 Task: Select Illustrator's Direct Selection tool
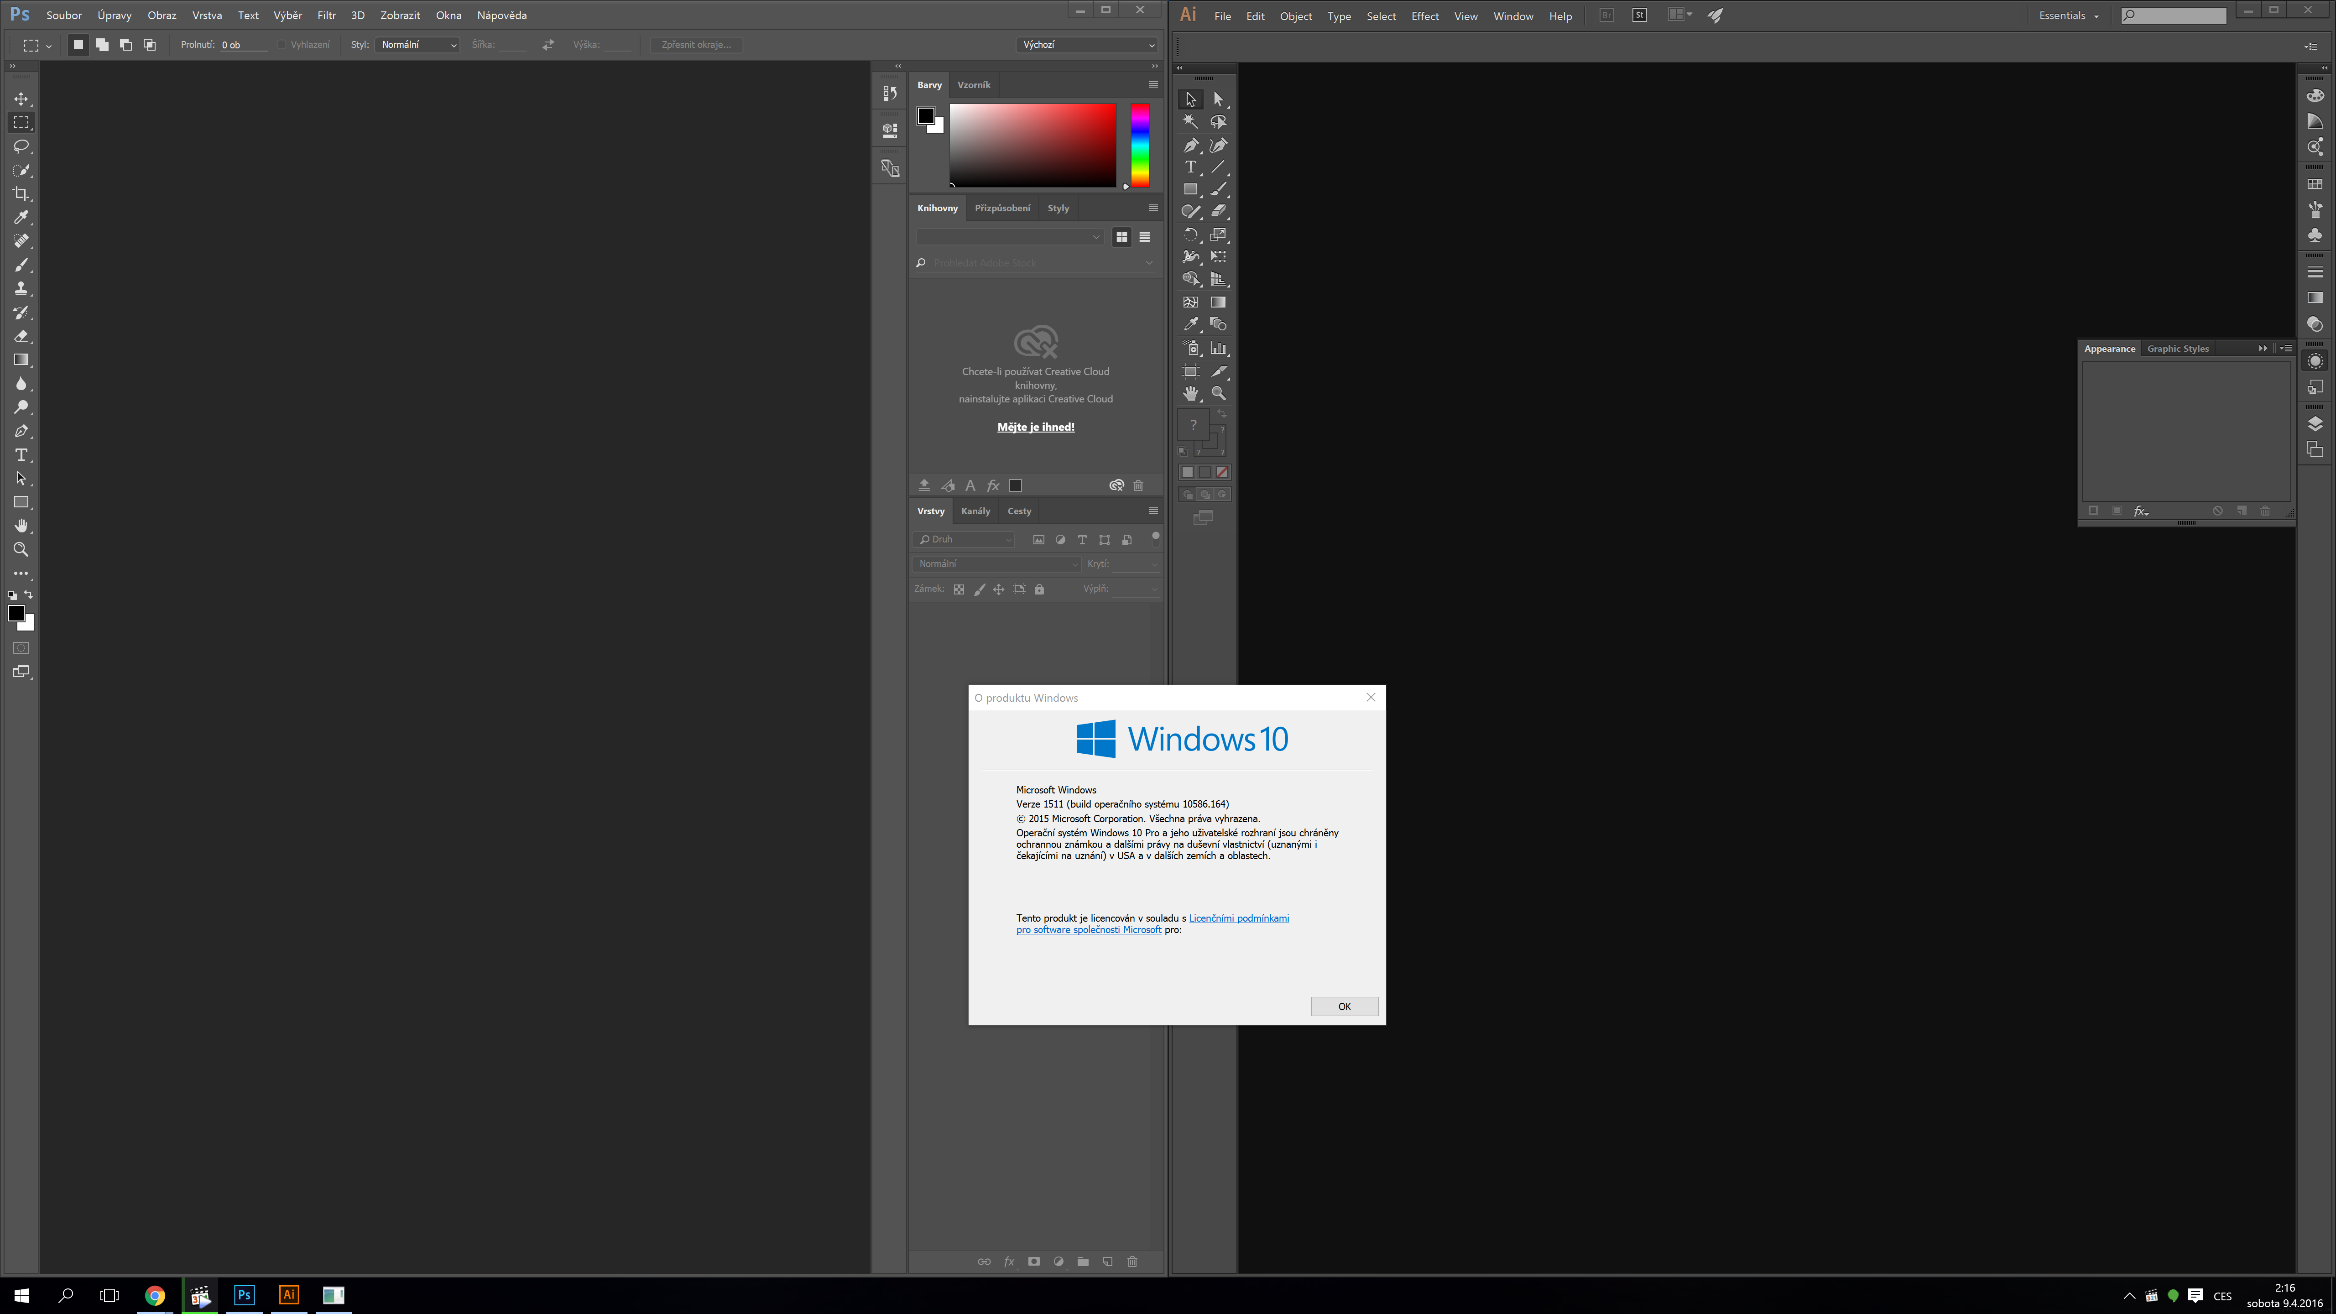click(1218, 99)
